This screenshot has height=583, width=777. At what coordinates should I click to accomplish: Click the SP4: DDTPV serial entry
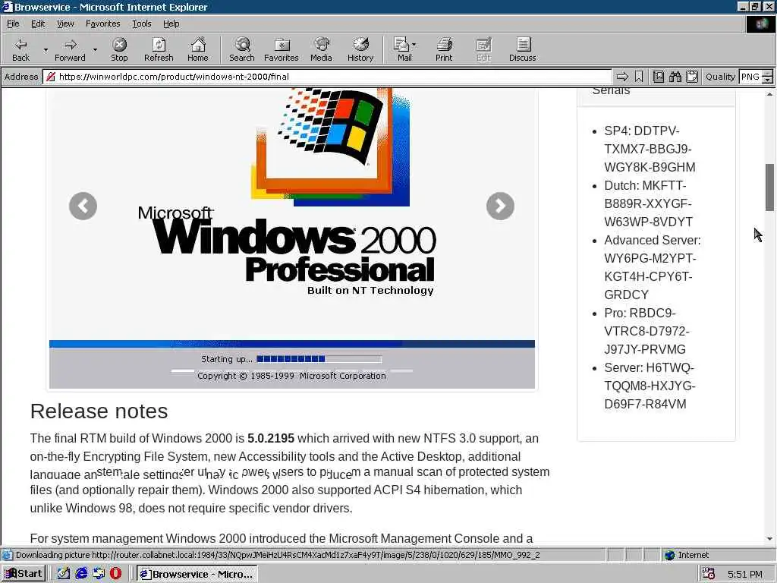pos(650,150)
